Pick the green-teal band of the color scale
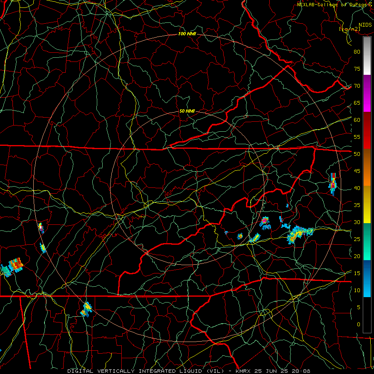 pos(367,241)
